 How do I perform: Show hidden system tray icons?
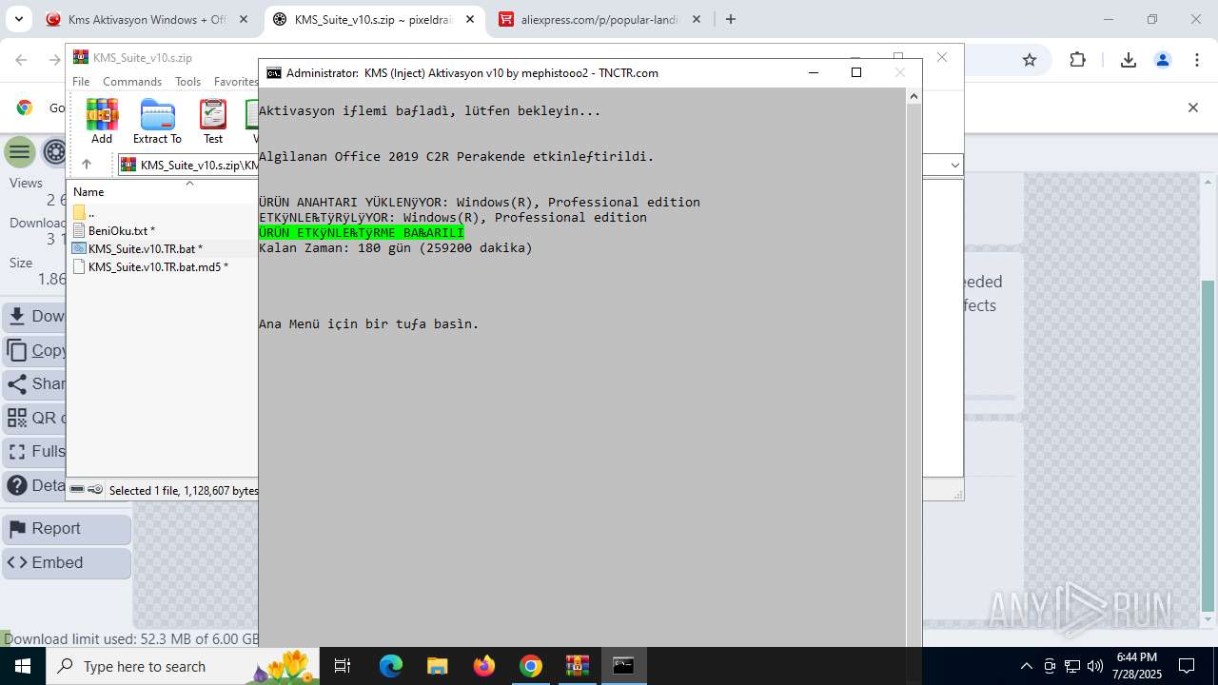[1026, 666]
